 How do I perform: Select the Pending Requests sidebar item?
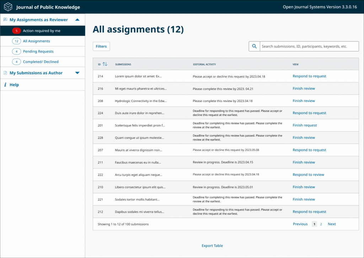pos(38,51)
